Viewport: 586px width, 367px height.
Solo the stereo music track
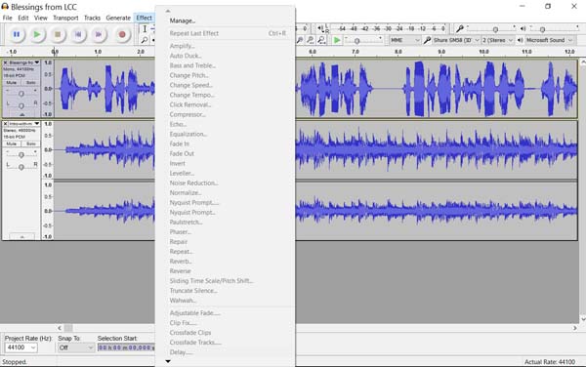pos(30,143)
